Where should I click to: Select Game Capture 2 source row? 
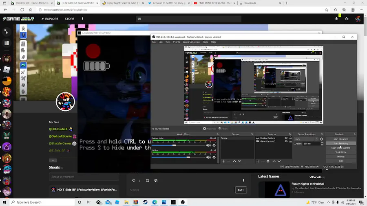(274, 141)
